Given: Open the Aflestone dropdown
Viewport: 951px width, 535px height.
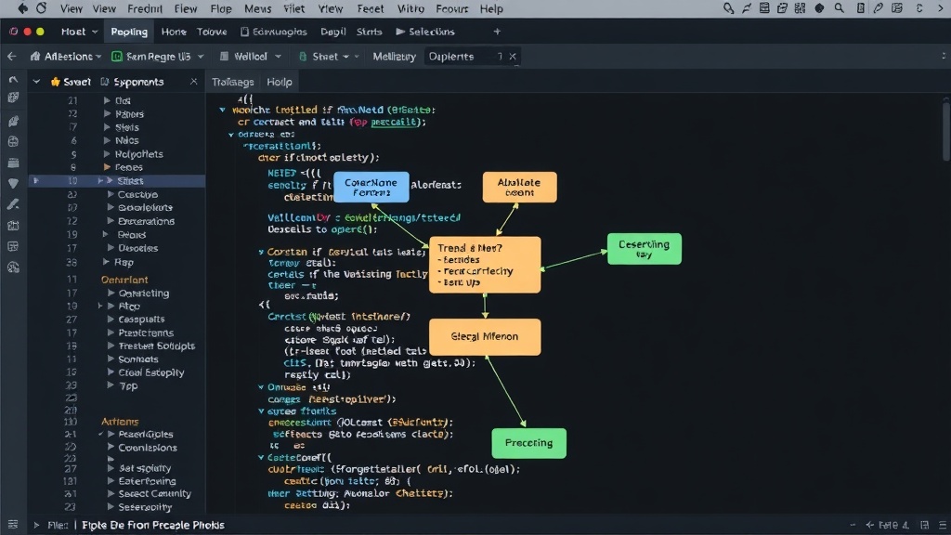Looking at the screenshot, I should 66,57.
